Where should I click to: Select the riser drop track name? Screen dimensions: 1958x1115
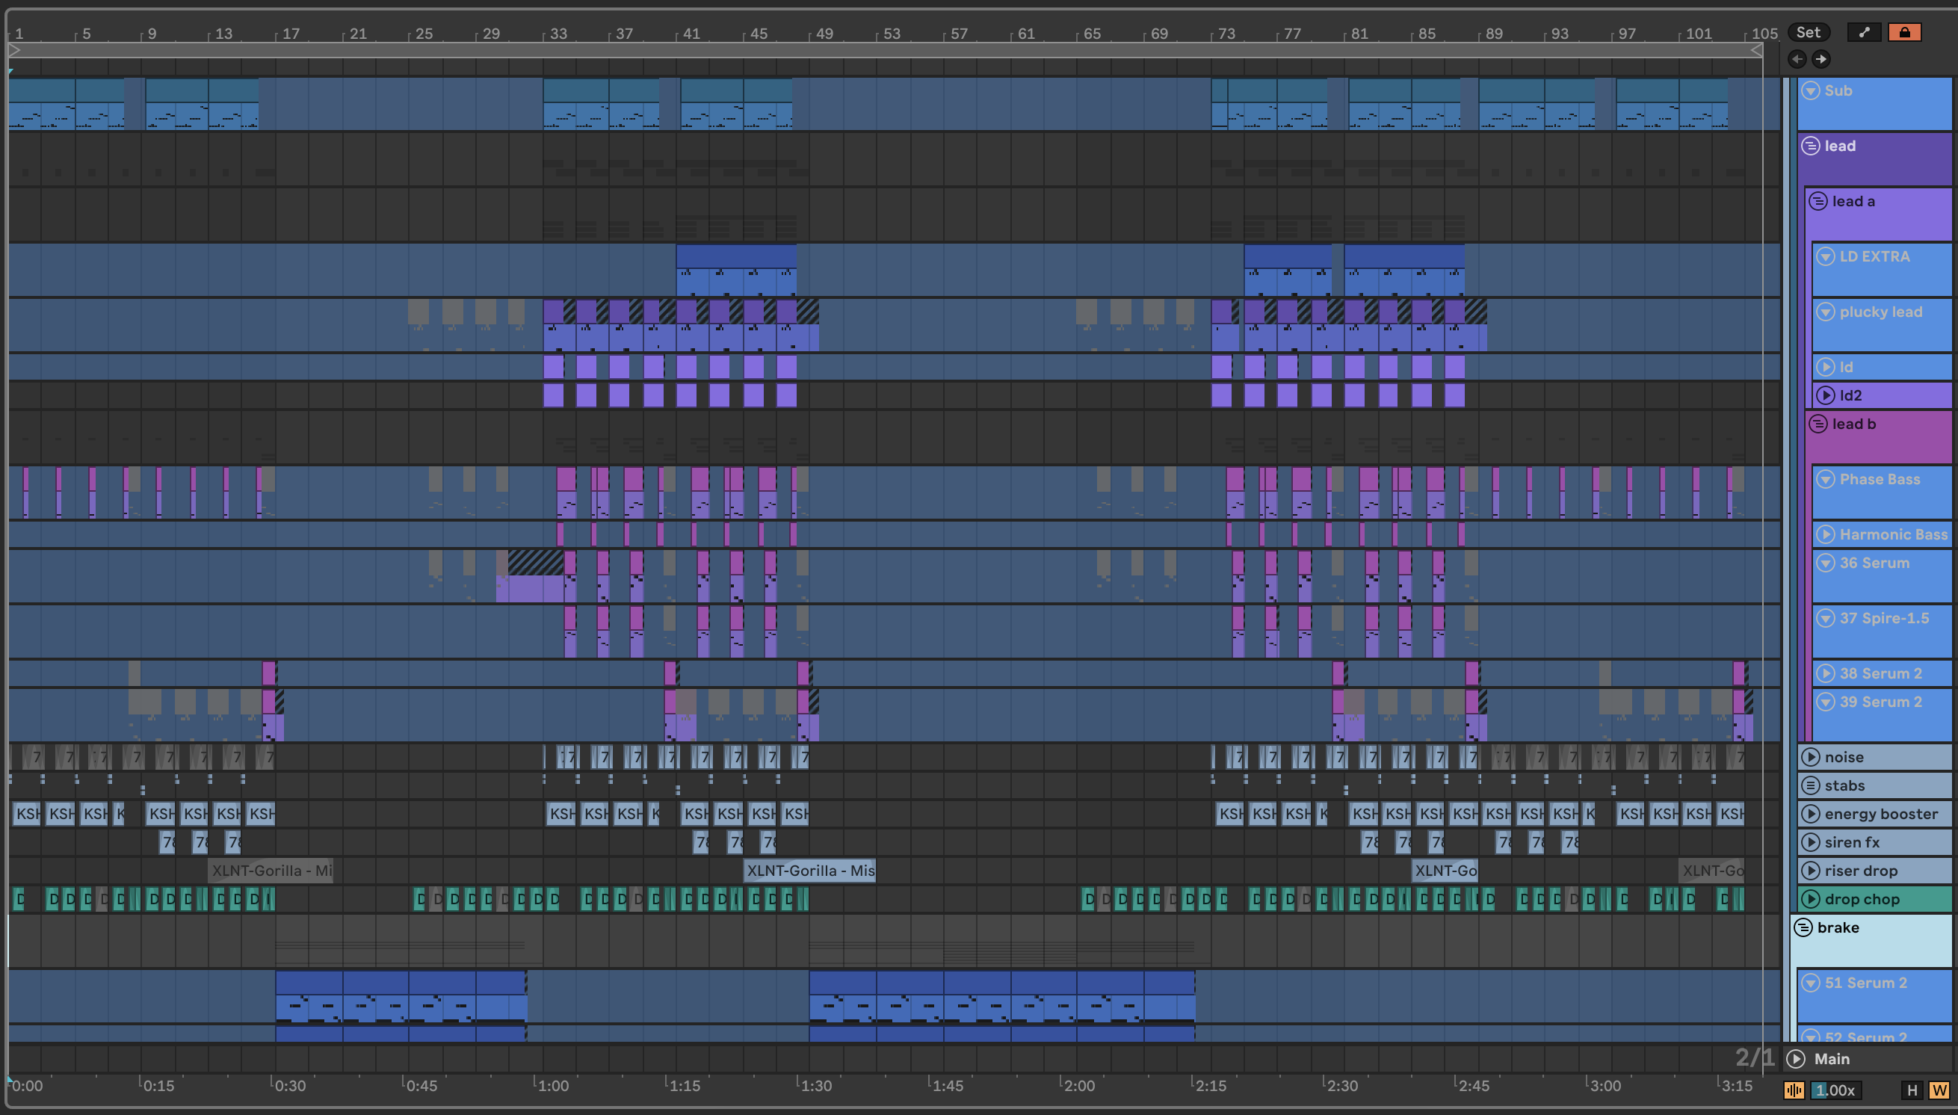click(x=1861, y=871)
